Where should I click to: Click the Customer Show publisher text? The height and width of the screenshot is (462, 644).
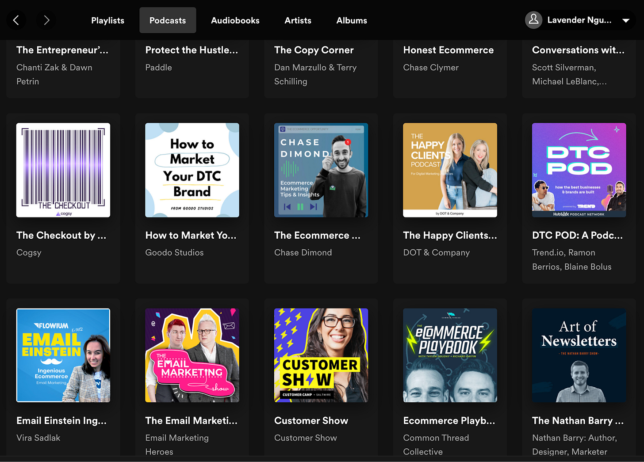click(306, 438)
